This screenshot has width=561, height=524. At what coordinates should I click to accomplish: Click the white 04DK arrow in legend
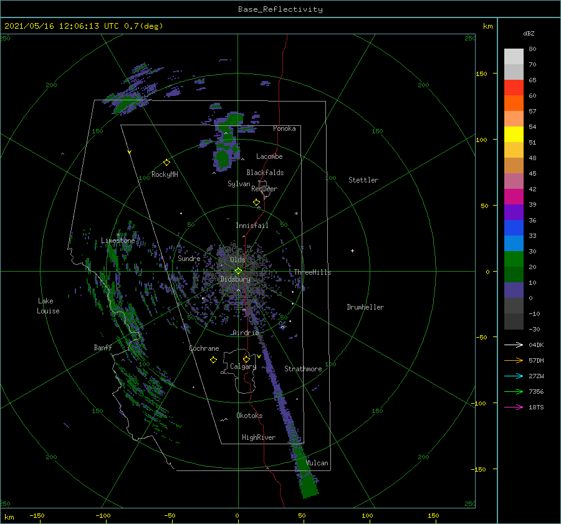click(x=514, y=345)
